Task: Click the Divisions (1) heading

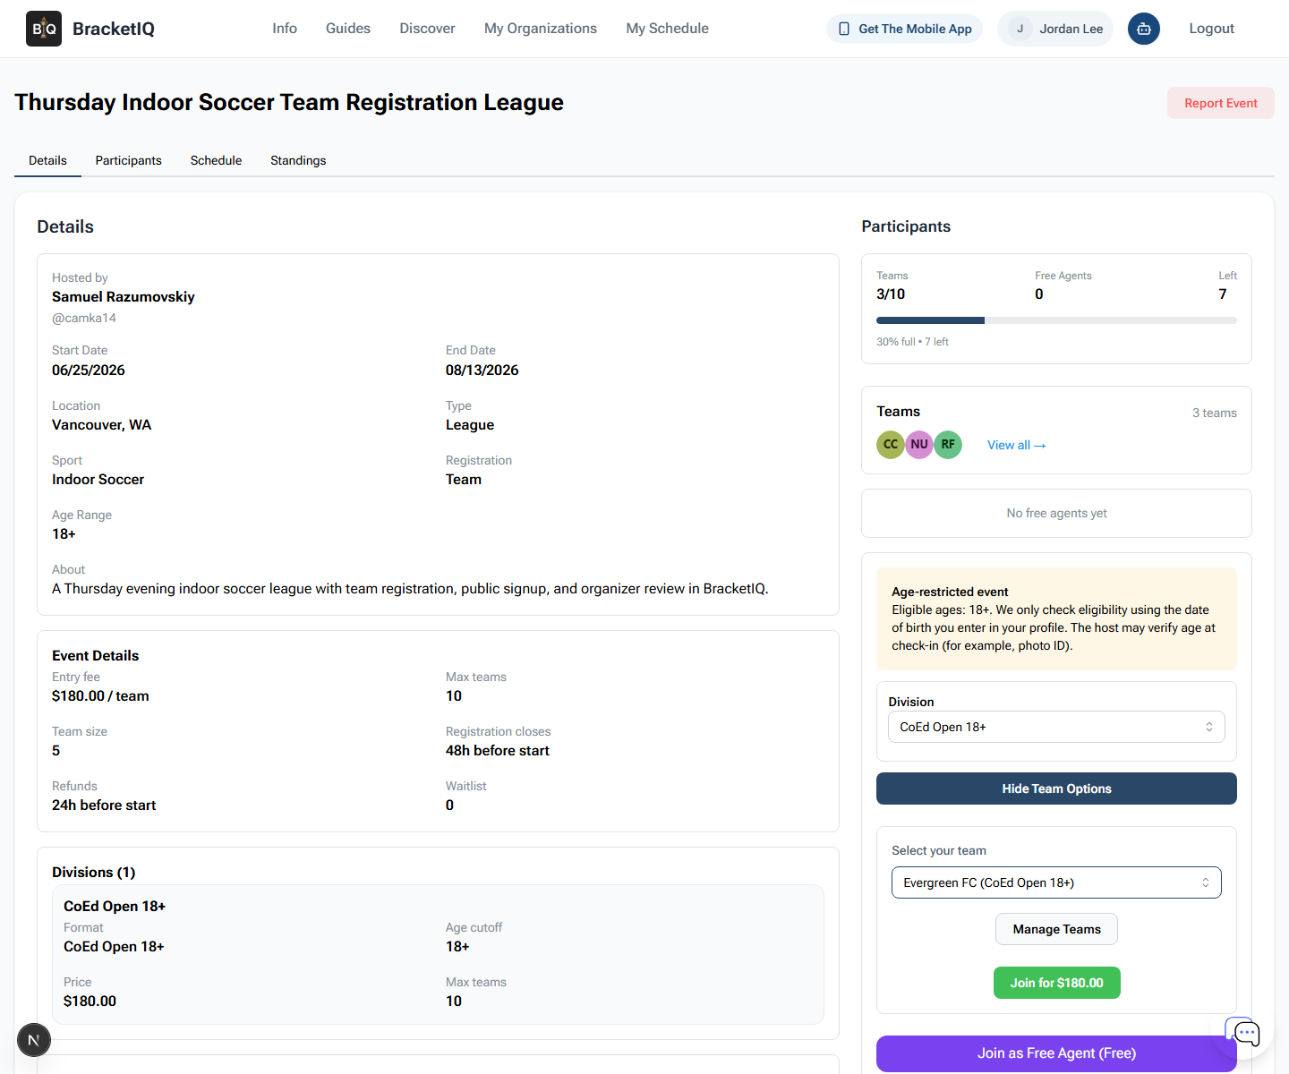Action: click(94, 872)
